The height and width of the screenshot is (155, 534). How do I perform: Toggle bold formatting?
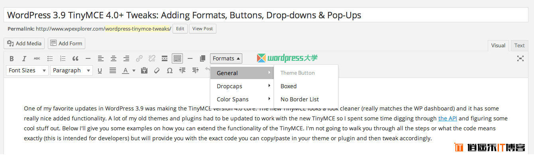point(12,59)
